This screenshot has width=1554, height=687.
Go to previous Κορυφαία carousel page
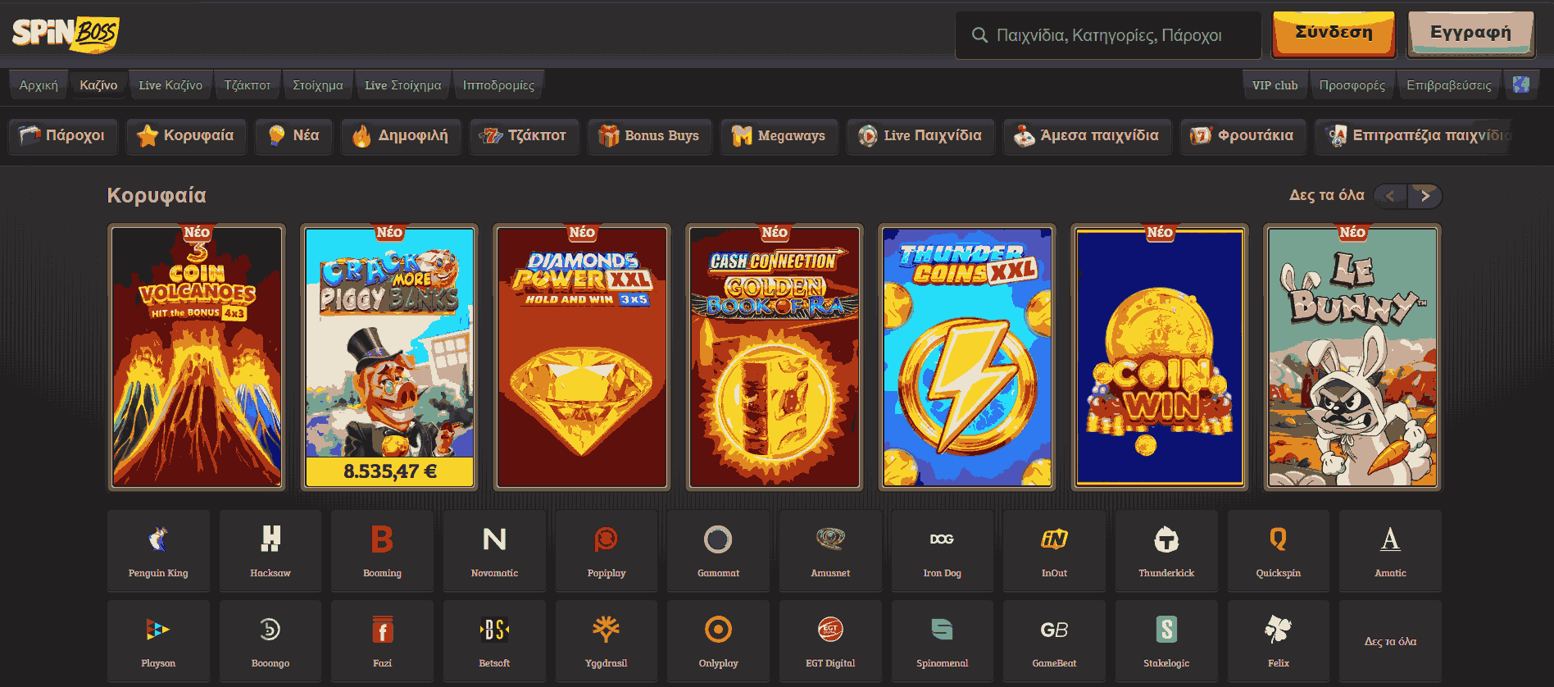pos(1390,195)
